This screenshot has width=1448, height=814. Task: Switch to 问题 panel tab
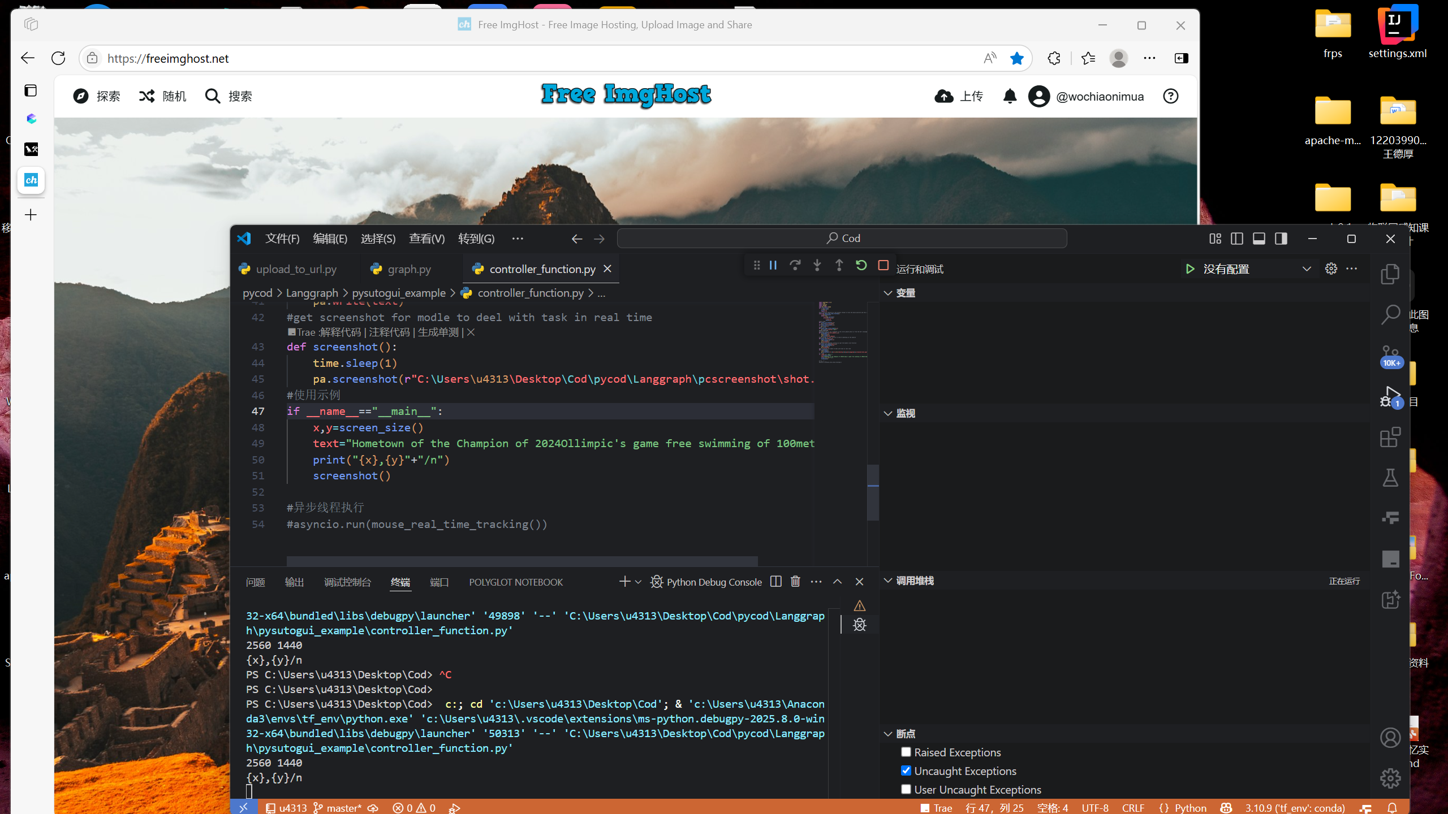tap(255, 582)
